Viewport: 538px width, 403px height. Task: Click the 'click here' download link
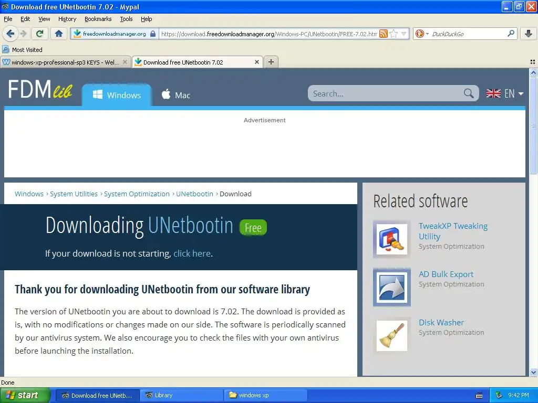coord(192,253)
